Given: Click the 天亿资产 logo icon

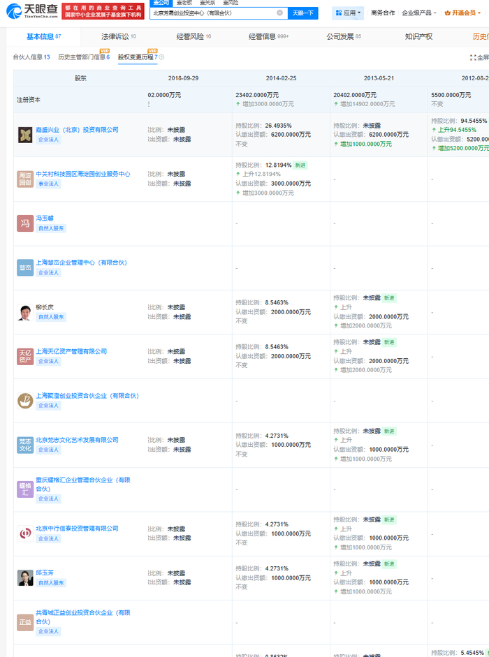Looking at the screenshot, I should [x=25, y=357].
